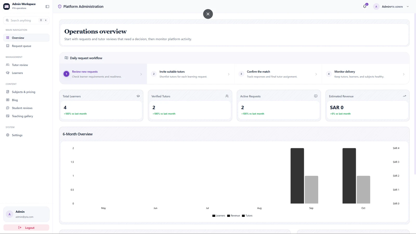This screenshot has width=416, height=234.
Task: Click the chevron on Confirm the match step
Action: [316, 74]
